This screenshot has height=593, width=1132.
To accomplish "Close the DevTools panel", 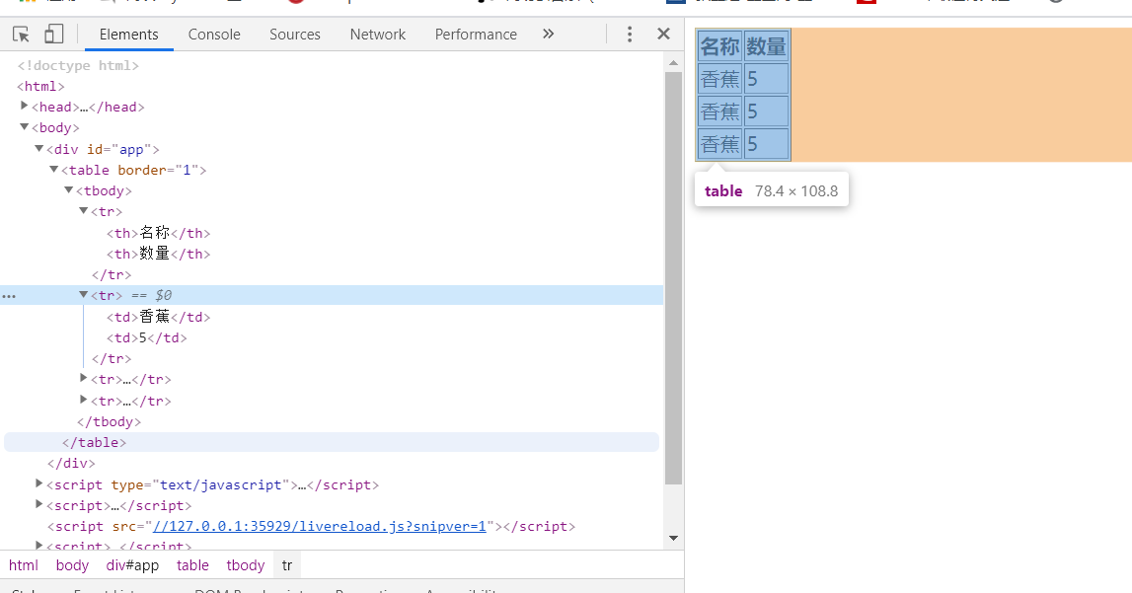I will [x=663, y=34].
